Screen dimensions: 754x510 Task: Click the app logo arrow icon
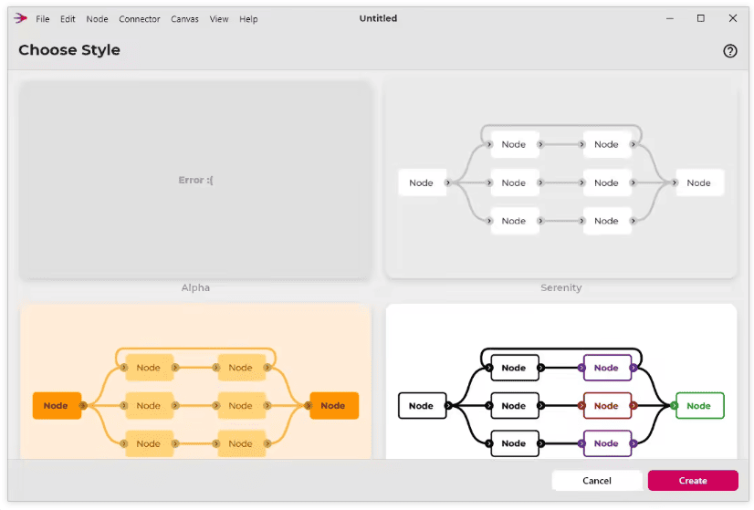pos(20,18)
